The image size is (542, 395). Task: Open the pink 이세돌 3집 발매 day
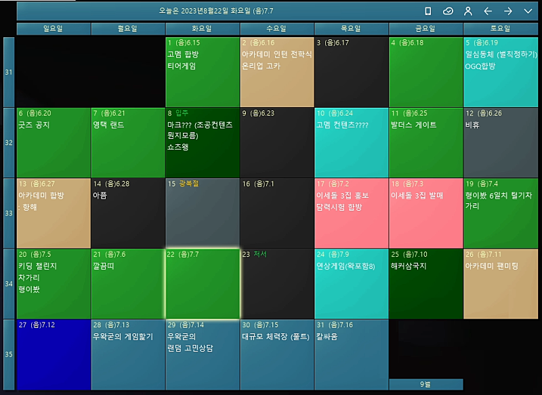(425, 213)
